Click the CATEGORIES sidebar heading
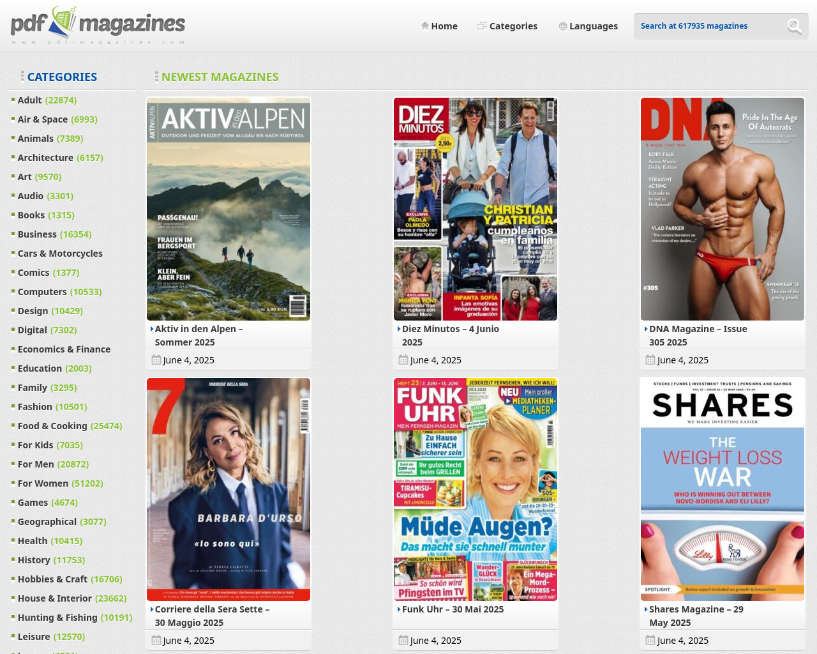 [x=62, y=77]
